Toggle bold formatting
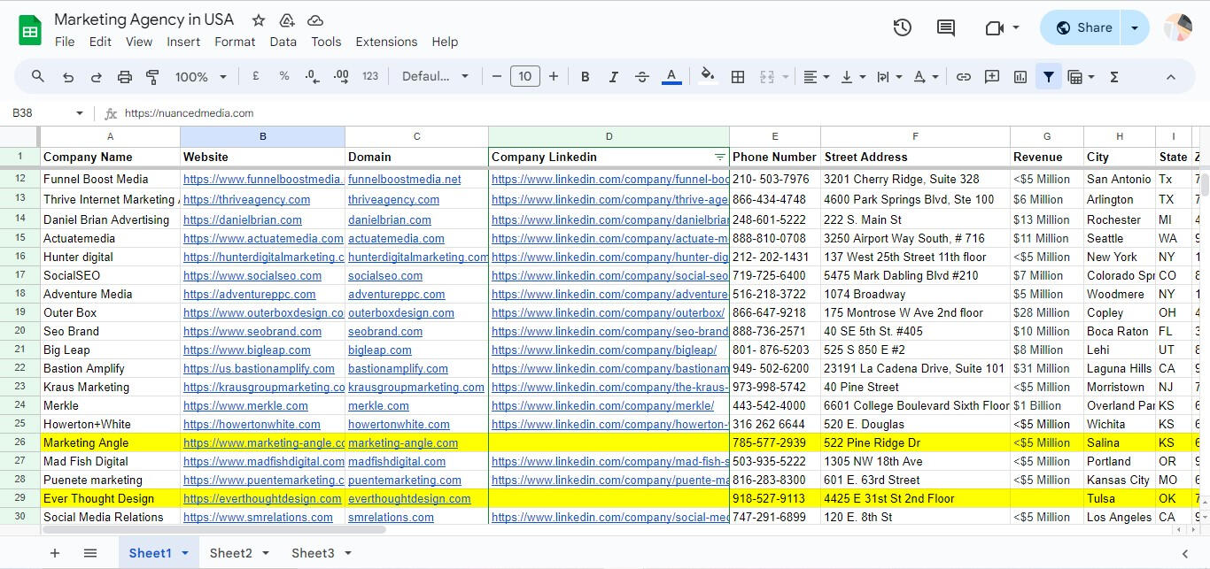The height and width of the screenshot is (569, 1210). [585, 77]
